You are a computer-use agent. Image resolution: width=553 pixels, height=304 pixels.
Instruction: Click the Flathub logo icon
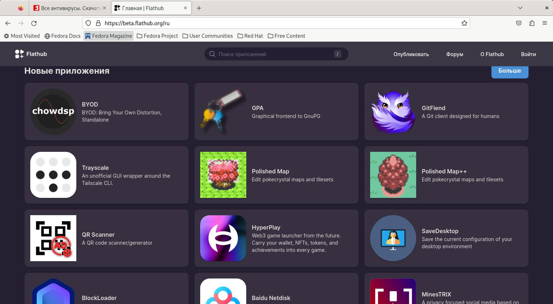(x=20, y=54)
